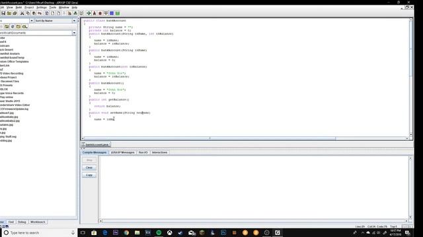Click the Open file folder toolbar icon
This screenshot has width=423, height=237.
click(x=9, y=13)
